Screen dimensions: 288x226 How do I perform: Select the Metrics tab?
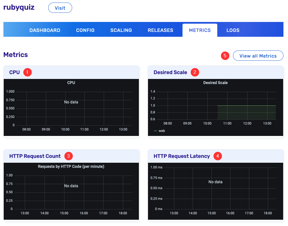[200, 30]
